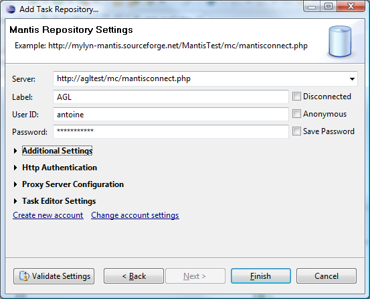The image size is (370, 299).
Task: Click the Eclipse icon in title bar
Action: (x=11, y=9)
